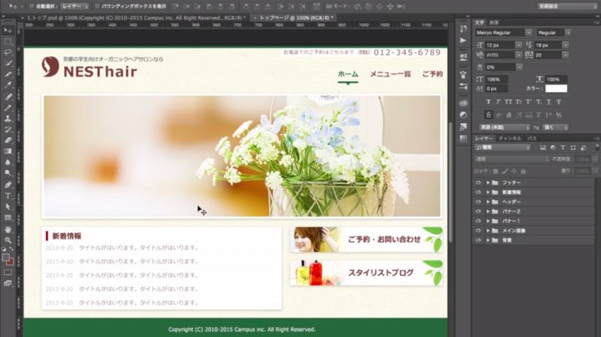Image resolution: width=601 pixels, height=337 pixels.
Task: Select the Blur tool
Action: (8, 162)
